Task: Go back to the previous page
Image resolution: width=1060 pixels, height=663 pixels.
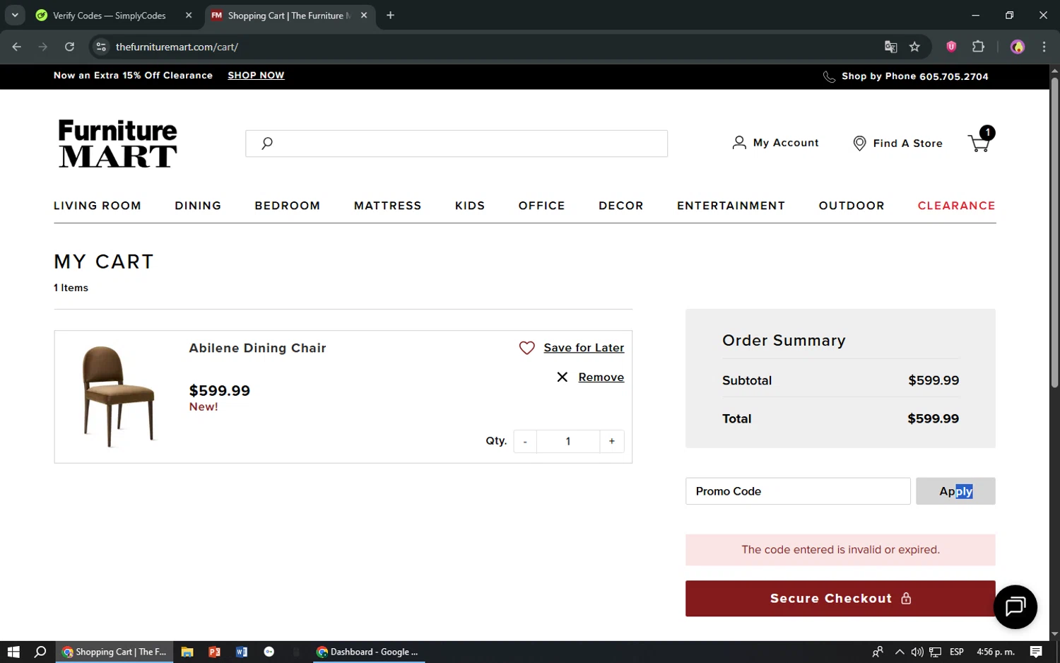Action: tap(17, 47)
